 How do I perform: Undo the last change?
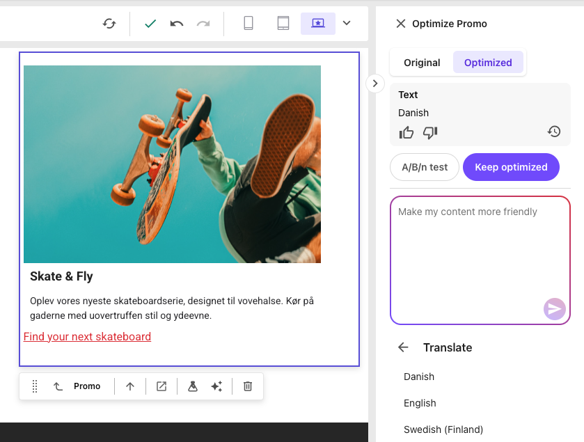pyautogui.click(x=176, y=23)
